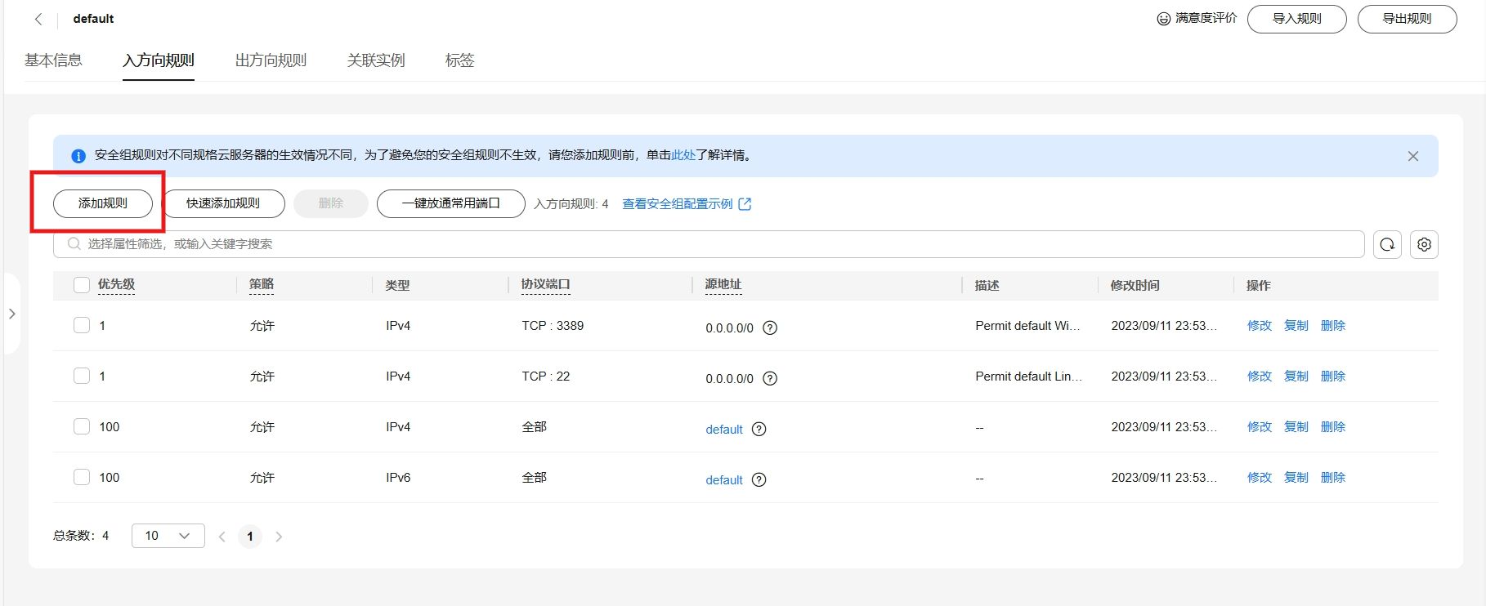Click help icon next to TCP 3389 source address
Image resolution: width=1486 pixels, height=606 pixels.
[770, 328]
